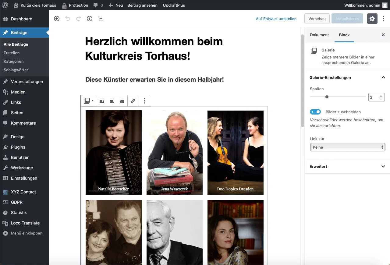Open Kategorien submenu item
This screenshot has width=390, height=265.
[14, 61]
